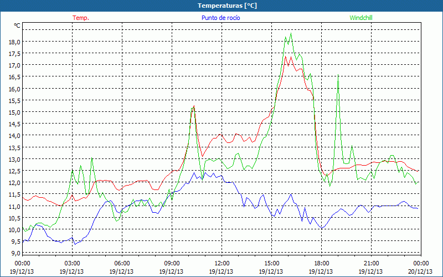Select the 09:00 time axis label

pos(172,263)
